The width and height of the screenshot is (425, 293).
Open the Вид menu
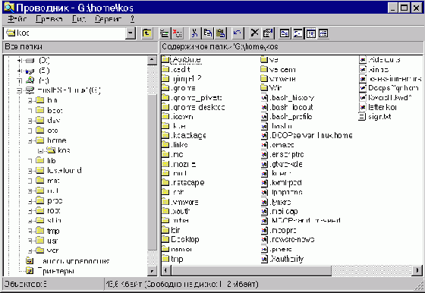pyautogui.click(x=79, y=19)
